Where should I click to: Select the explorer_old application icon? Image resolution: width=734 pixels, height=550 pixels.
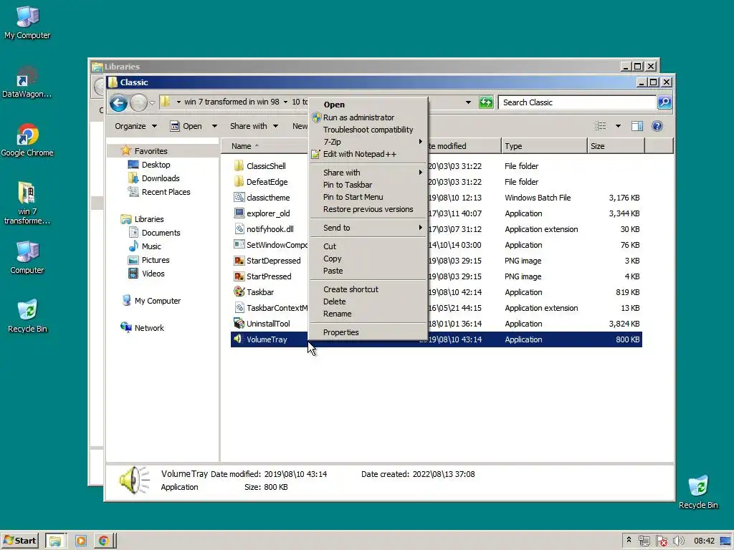coord(239,213)
